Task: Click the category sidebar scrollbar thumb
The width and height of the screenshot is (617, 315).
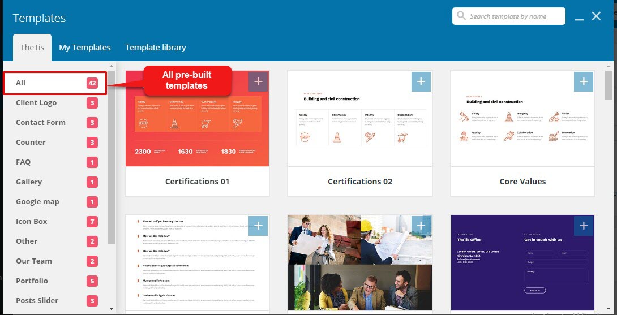Action: click(112, 157)
